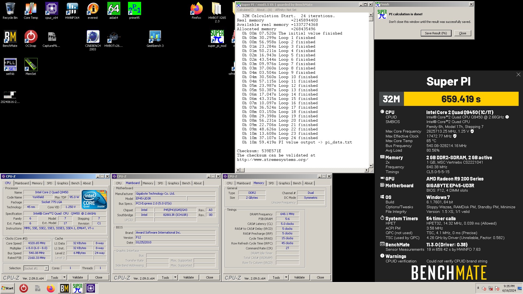Click the OCSnap power icon in taskbar

click(x=24, y=288)
